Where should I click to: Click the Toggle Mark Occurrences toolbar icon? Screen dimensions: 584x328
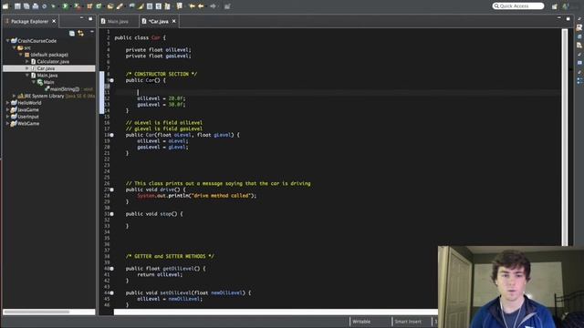pyautogui.click(x=141, y=6)
